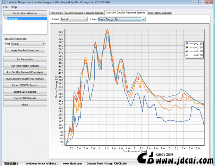Click the Import Ground Motion button

click(x=25, y=13)
